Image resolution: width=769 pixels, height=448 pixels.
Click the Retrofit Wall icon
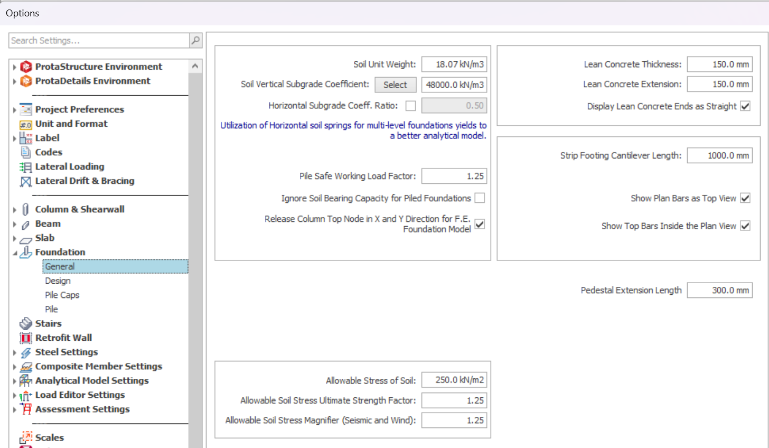click(x=26, y=338)
